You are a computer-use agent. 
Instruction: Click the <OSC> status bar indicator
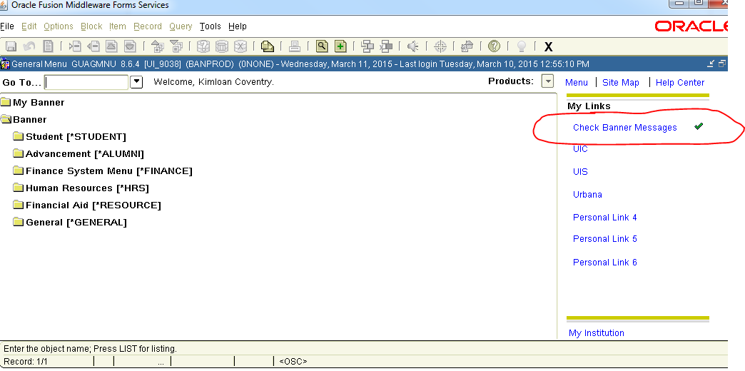click(x=293, y=362)
